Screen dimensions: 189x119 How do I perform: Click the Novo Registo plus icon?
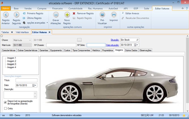point(67,14)
